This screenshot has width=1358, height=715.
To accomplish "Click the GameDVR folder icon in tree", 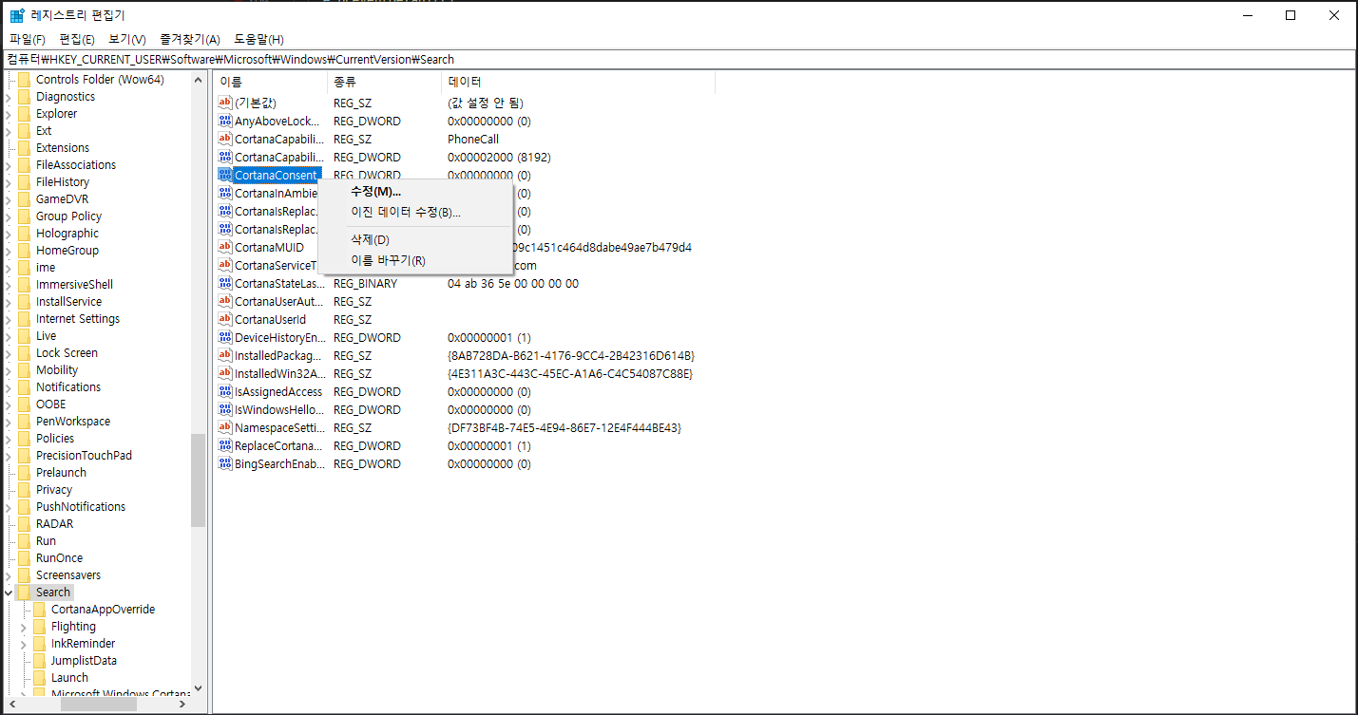I will point(25,199).
